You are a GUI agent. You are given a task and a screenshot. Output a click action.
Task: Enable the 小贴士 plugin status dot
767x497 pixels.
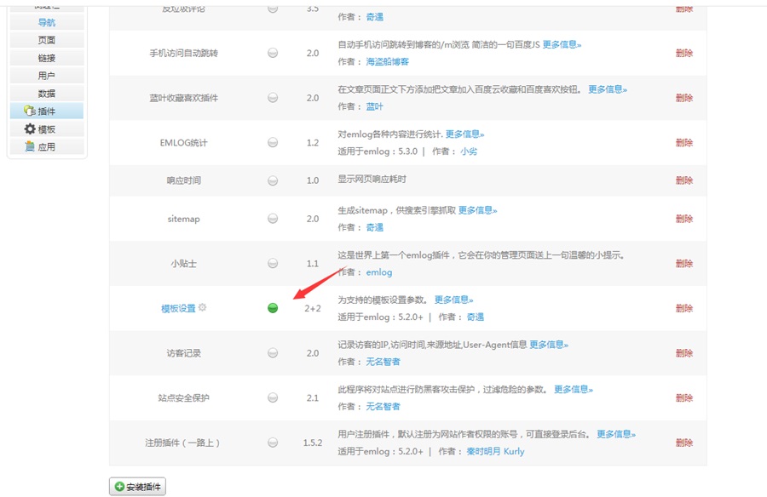273,264
